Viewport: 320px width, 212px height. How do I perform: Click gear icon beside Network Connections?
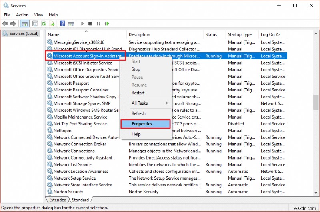pos(50,151)
